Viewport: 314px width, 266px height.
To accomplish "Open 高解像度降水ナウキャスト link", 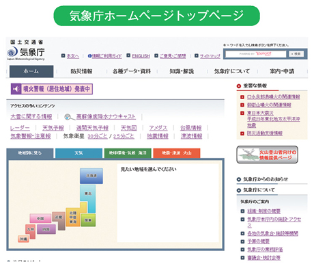I will (x=106, y=117).
